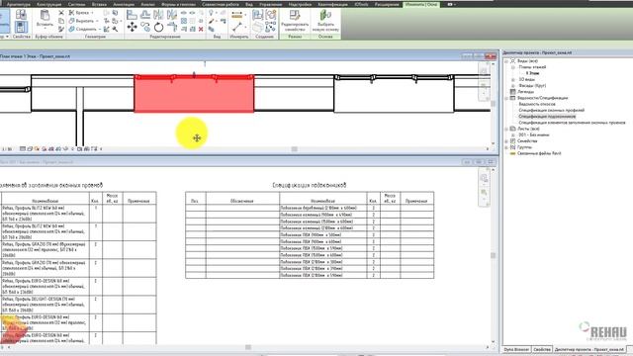The width and height of the screenshot is (633, 356).
Task: Click the floor plan horizontal scrollbar thumb
Action: click(x=295, y=149)
